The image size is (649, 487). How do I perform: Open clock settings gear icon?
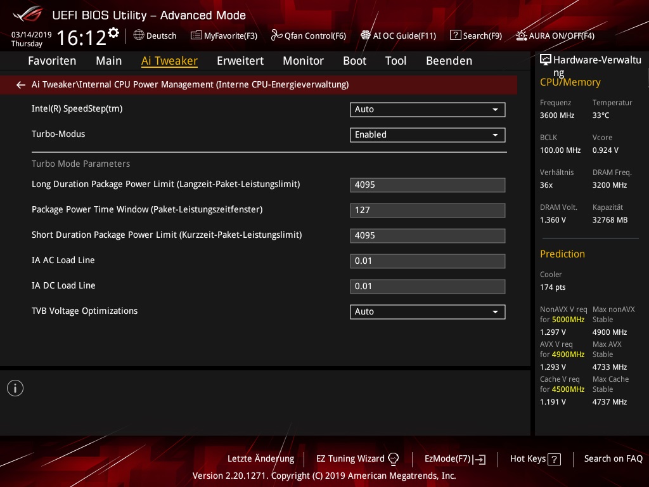(113, 33)
